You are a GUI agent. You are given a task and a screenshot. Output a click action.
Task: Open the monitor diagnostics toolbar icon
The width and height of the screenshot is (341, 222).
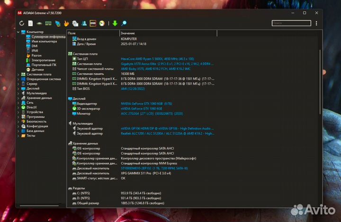click(58, 23)
